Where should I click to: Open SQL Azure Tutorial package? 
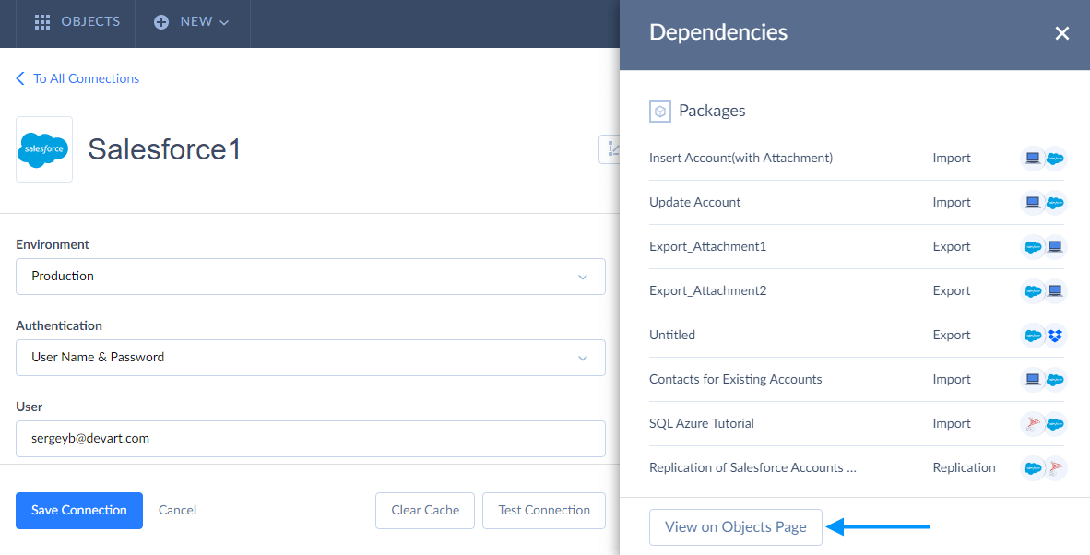(x=702, y=423)
